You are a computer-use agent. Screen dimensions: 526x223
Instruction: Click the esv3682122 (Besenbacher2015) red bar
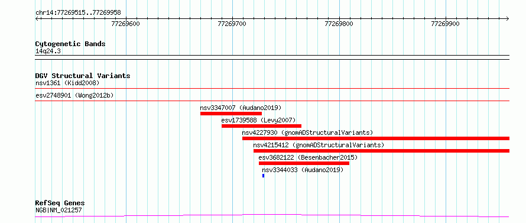[304, 163]
